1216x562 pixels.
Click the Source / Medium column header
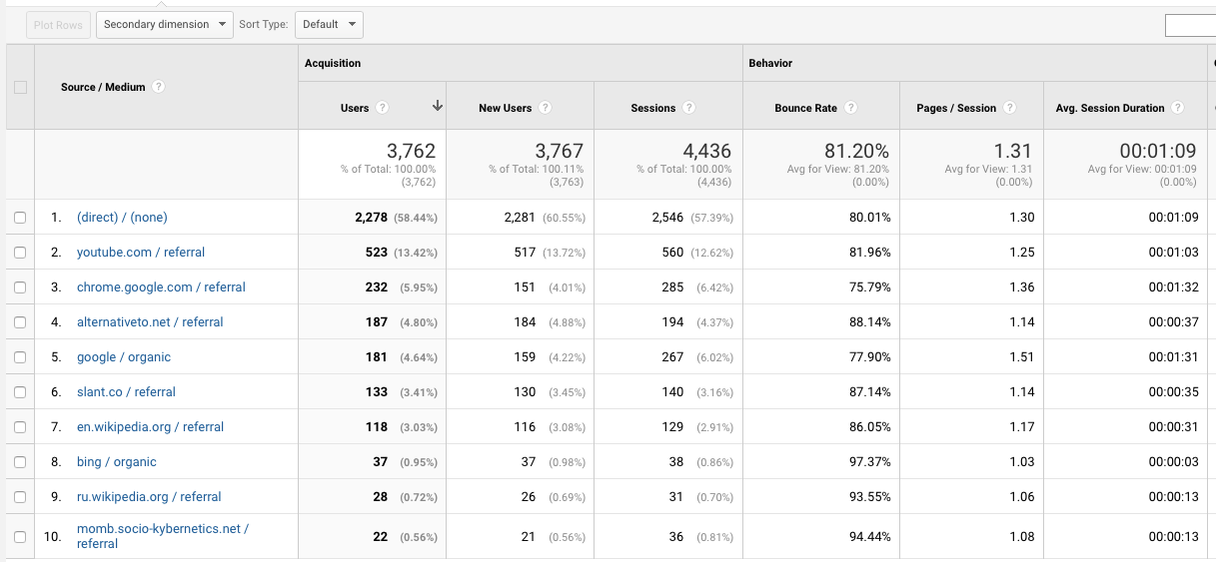tap(103, 87)
